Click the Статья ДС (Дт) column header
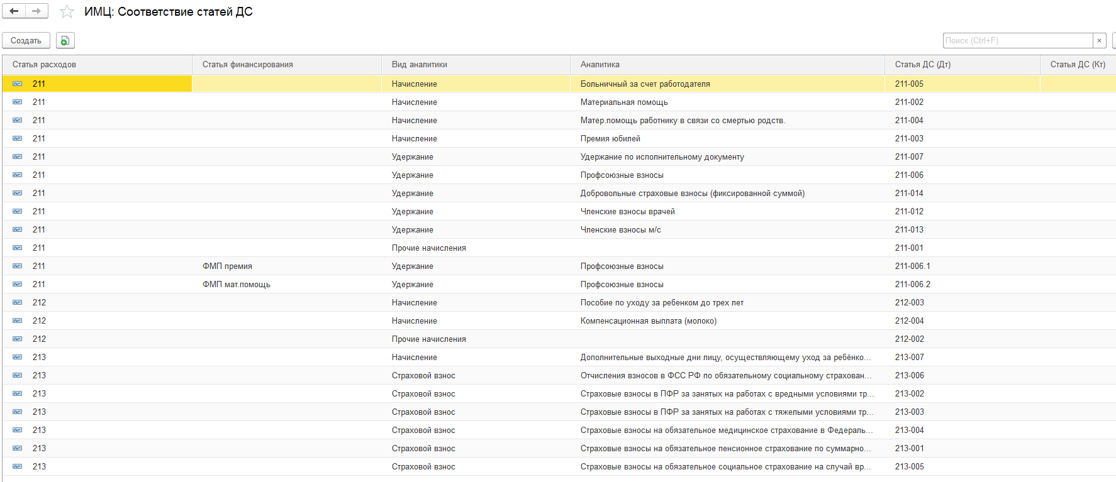The height and width of the screenshot is (482, 1116). pos(922,65)
